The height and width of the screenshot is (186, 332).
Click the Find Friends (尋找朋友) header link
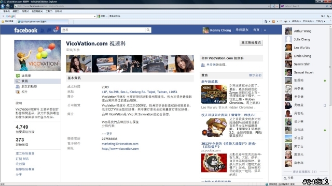click(x=242, y=30)
